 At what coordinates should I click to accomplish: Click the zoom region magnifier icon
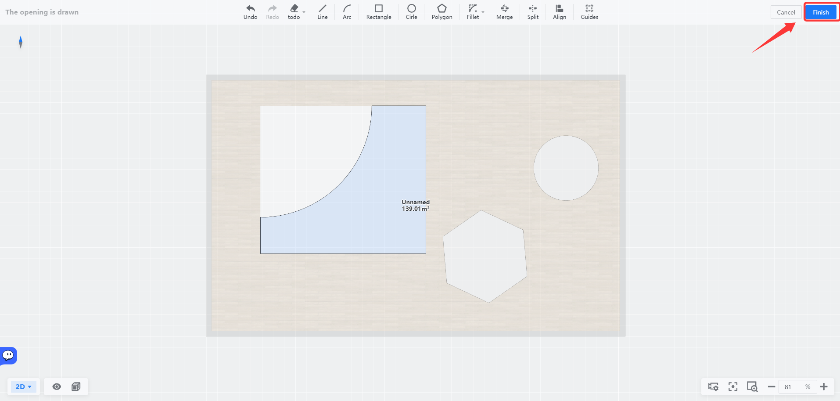pos(752,387)
